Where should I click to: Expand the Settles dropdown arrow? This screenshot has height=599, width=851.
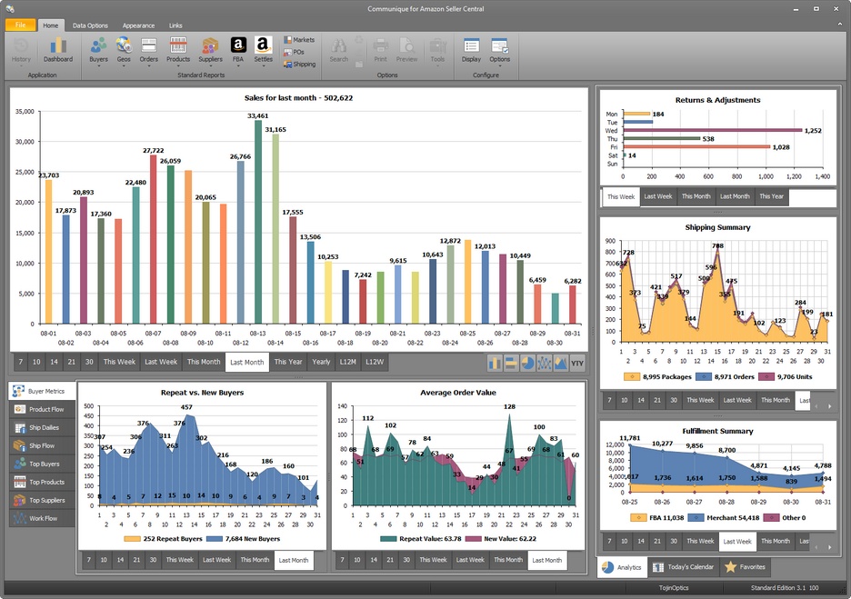264,65
